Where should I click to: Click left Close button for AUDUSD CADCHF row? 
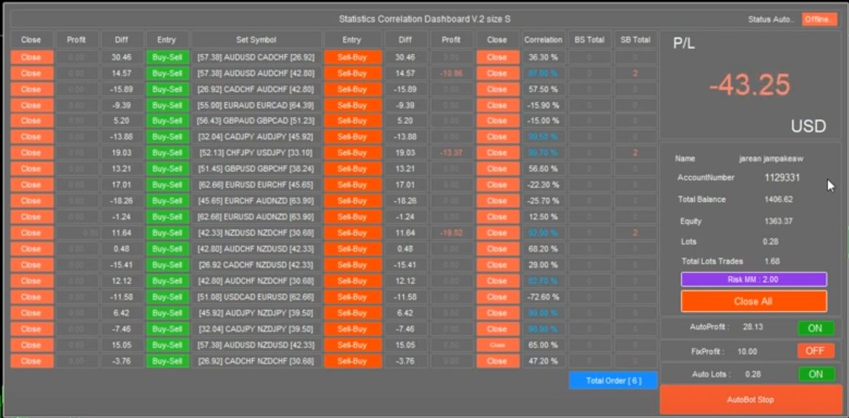[31, 57]
